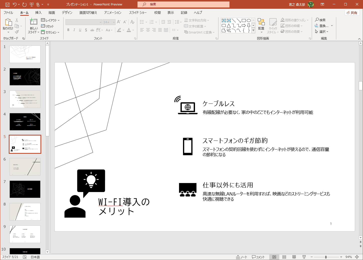Switch to slide sorter view icon
The height and width of the screenshot is (260, 363).
click(x=284, y=257)
